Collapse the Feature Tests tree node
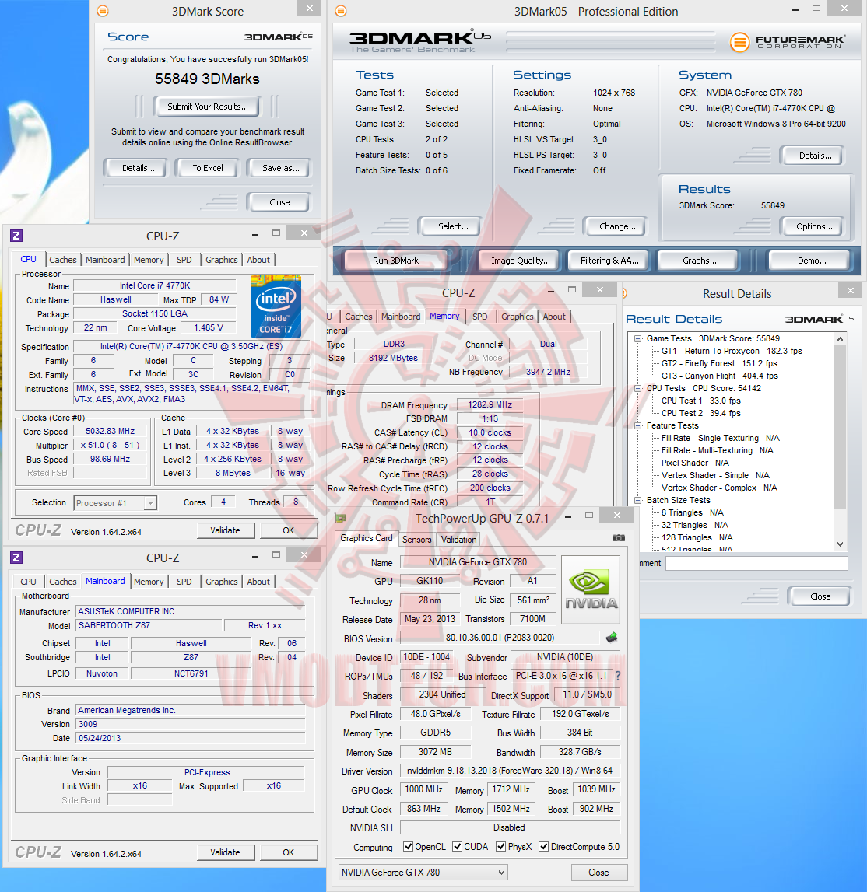The image size is (867, 892). pos(638,425)
